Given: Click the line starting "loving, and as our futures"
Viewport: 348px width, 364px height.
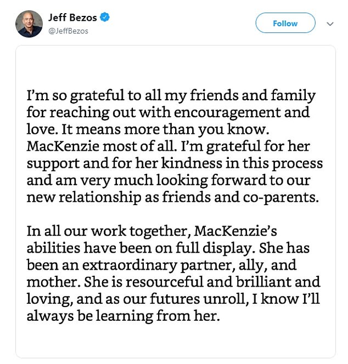Looking at the screenshot, I should (x=173, y=299).
